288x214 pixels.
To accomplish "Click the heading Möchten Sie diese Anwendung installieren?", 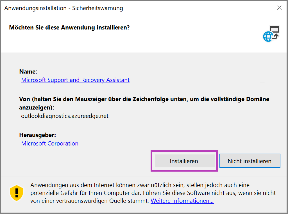I will coord(69,28).
